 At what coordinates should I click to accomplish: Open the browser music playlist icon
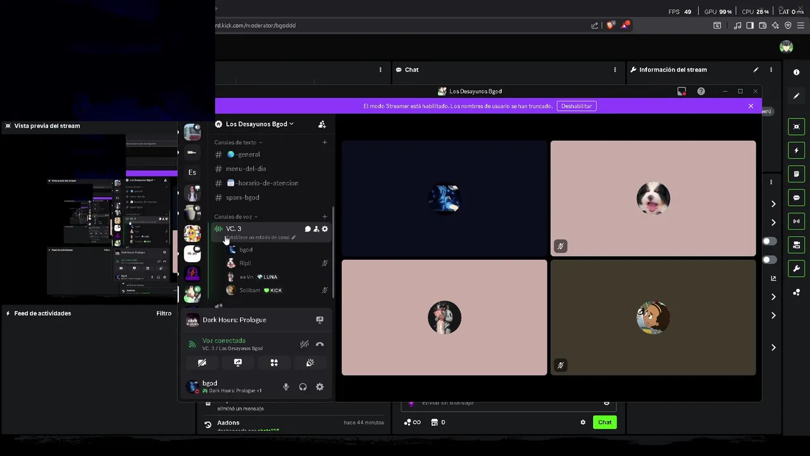click(737, 25)
